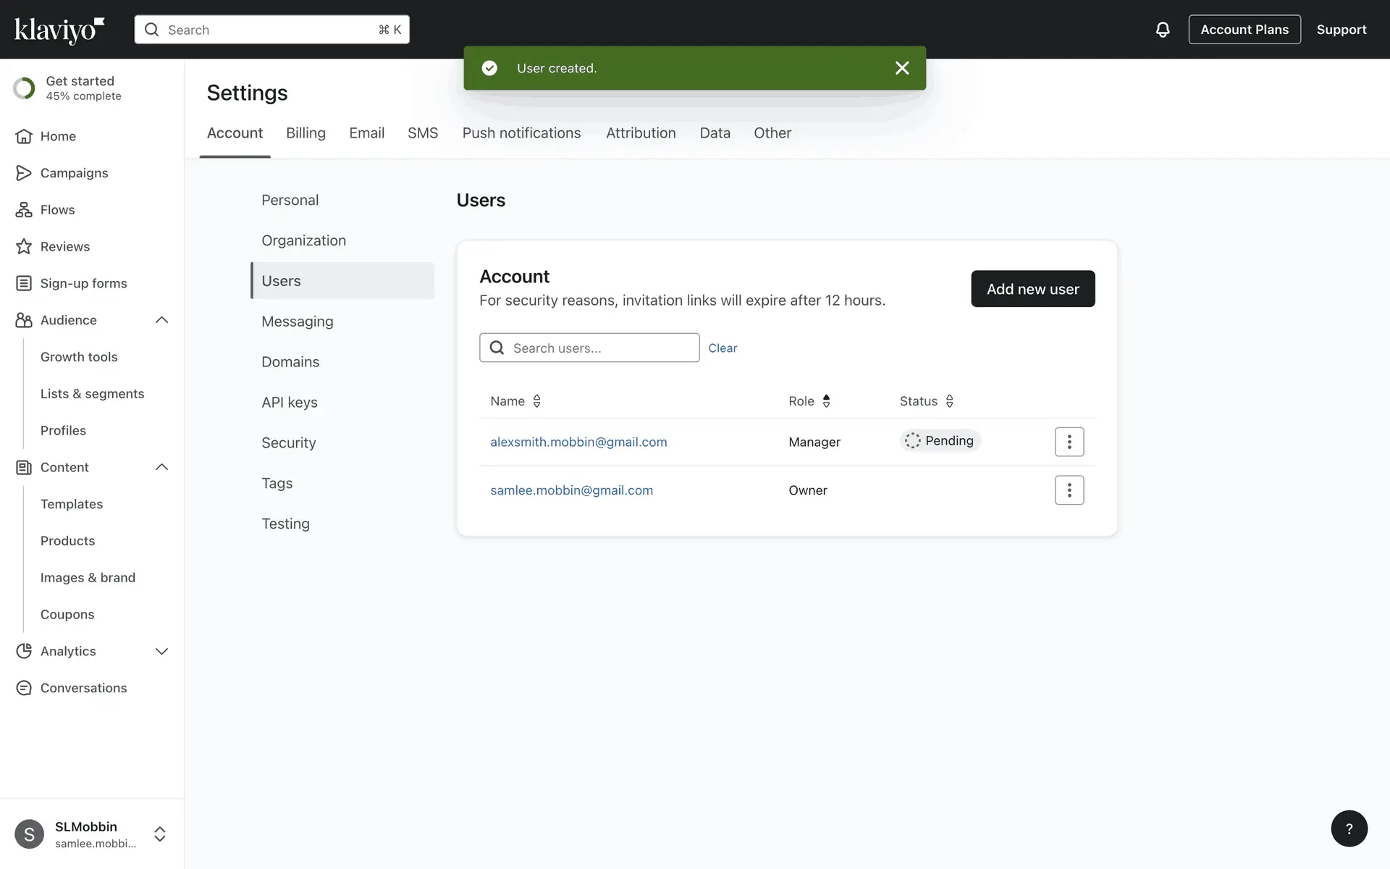The height and width of the screenshot is (869, 1390).
Task: Dismiss the User created notification
Action: click(901, 68)
